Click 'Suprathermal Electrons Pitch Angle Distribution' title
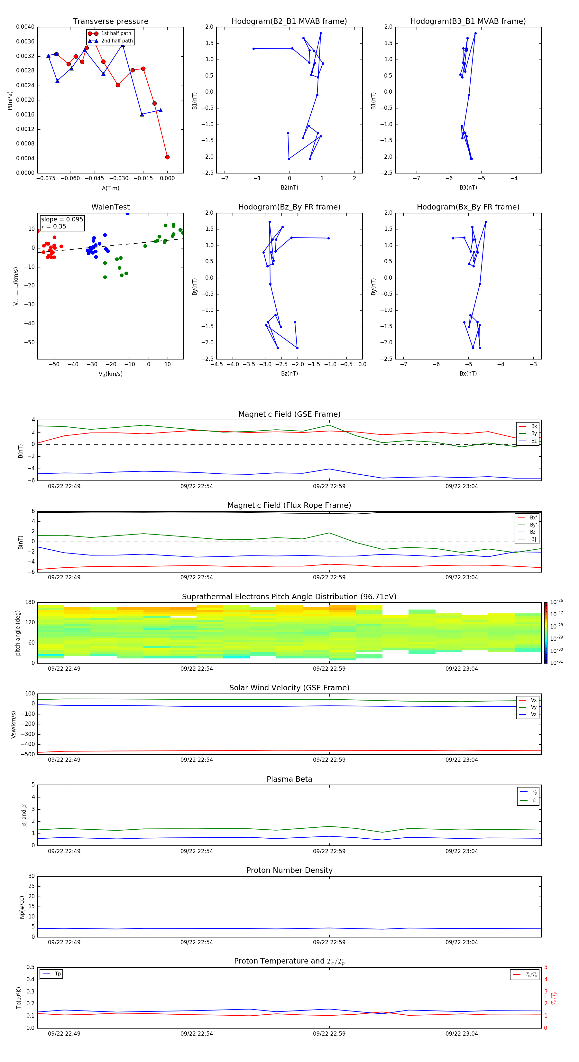 (289, 597)
